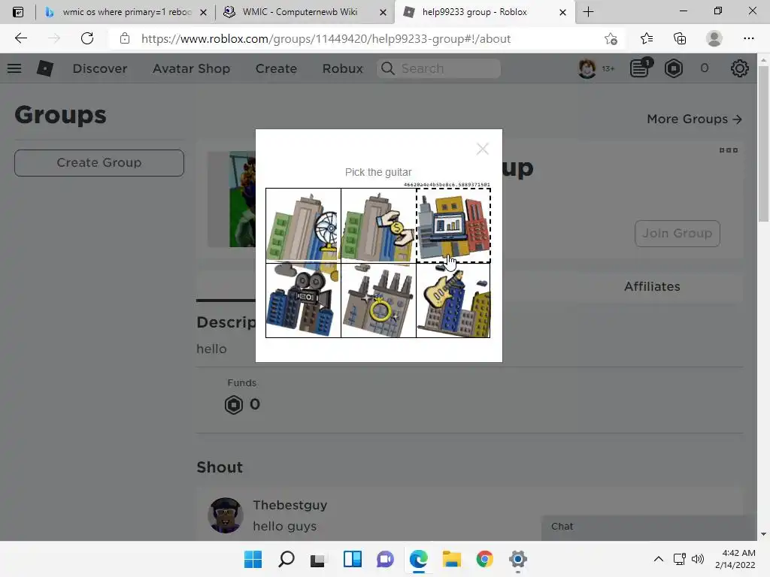This screenshot has height=577, width=770.
Task: Open the Collections icon in Edge toolbar
Action: (x=680, y=38)
